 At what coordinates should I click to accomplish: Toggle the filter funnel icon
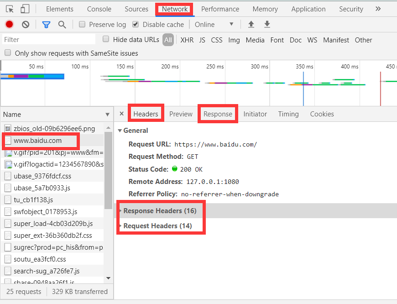point(46,25)
